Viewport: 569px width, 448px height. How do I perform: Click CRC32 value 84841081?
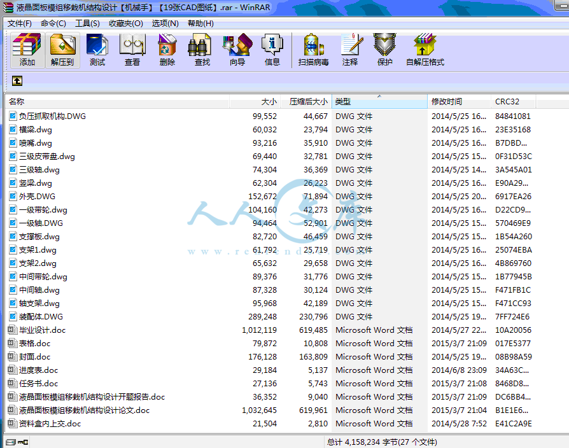[513, 116]
